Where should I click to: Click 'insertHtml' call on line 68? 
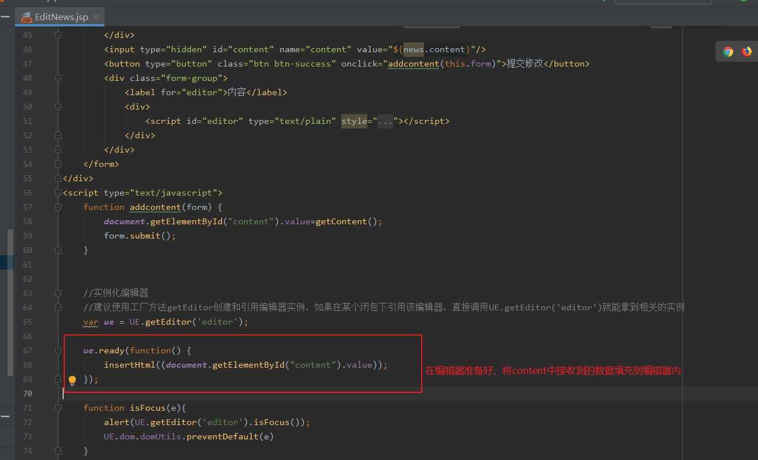pos(129,365)
